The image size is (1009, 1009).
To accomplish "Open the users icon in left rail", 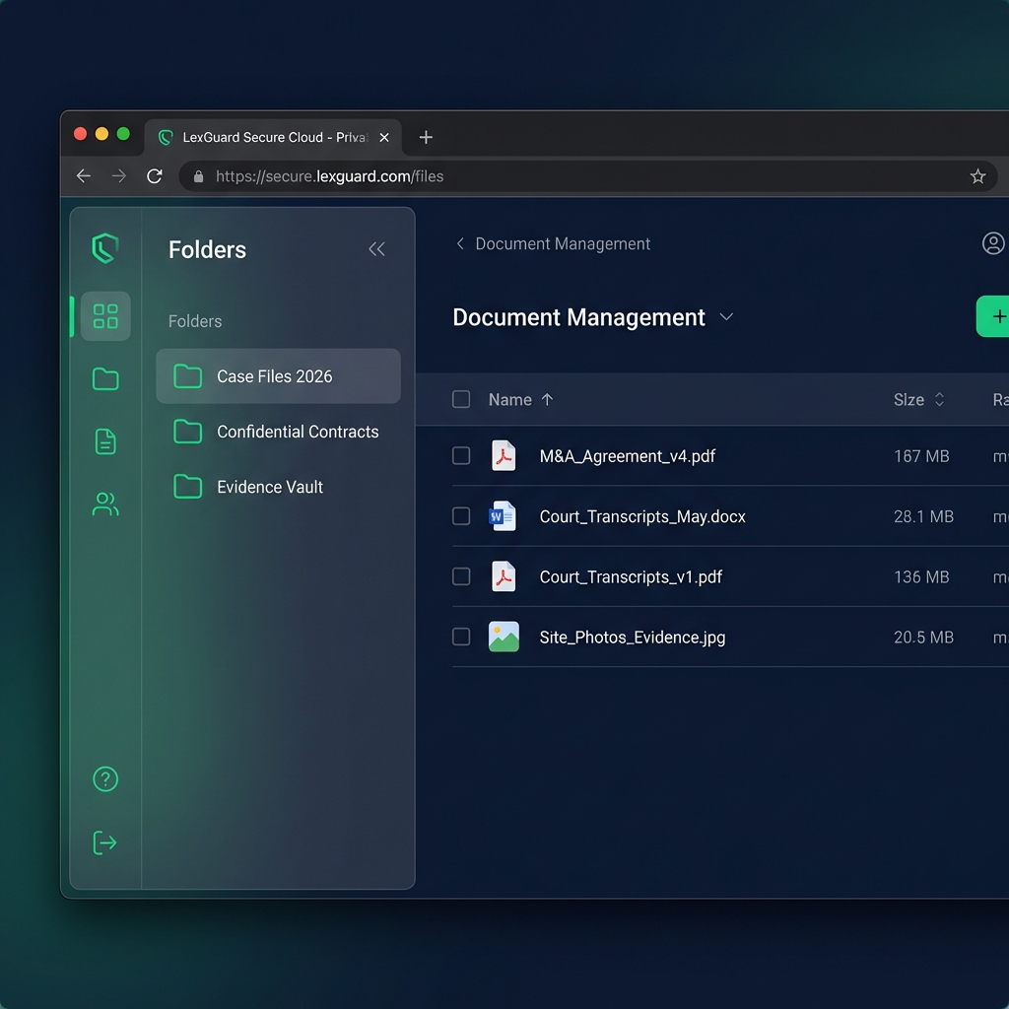I will (x=105, y=504).
